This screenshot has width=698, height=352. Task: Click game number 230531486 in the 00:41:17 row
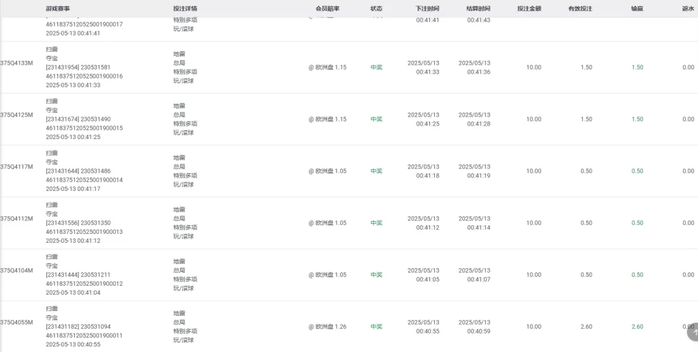[x=95, y=171]
